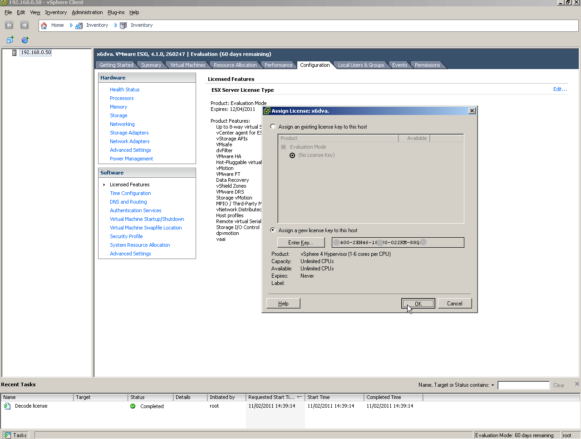Click the back navigation arrow
This screenshot has height=439, width=581.
click(x=9, y=25)
